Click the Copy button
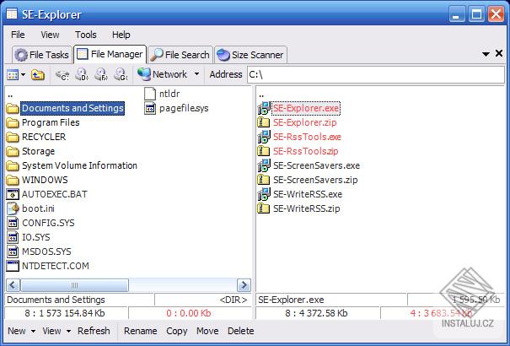Viewport: 510px width, 346px height. pyautogui.click(x=177, y=331)
